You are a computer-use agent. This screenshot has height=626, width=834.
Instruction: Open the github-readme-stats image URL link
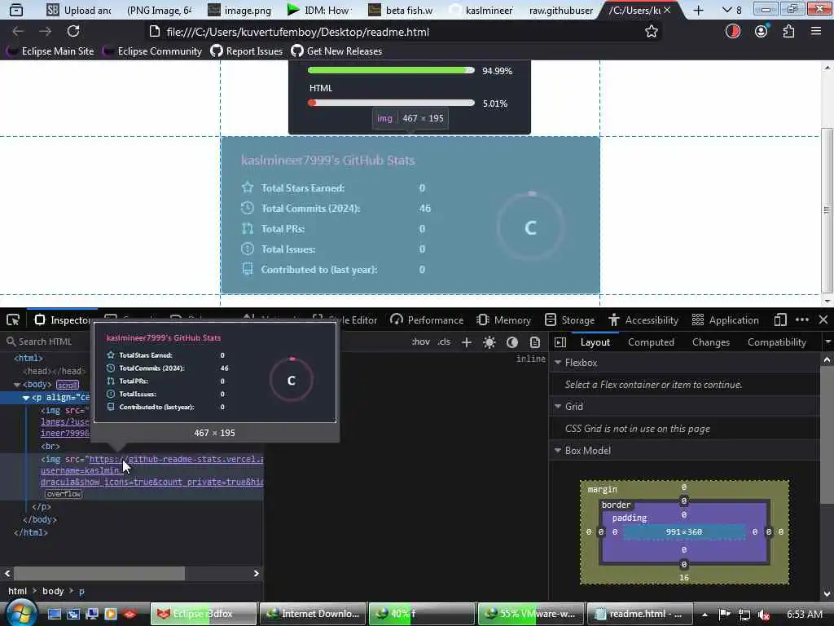tap(176, 459)
